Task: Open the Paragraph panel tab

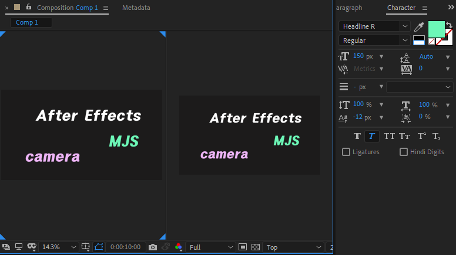Action: [x=349, y=8]
